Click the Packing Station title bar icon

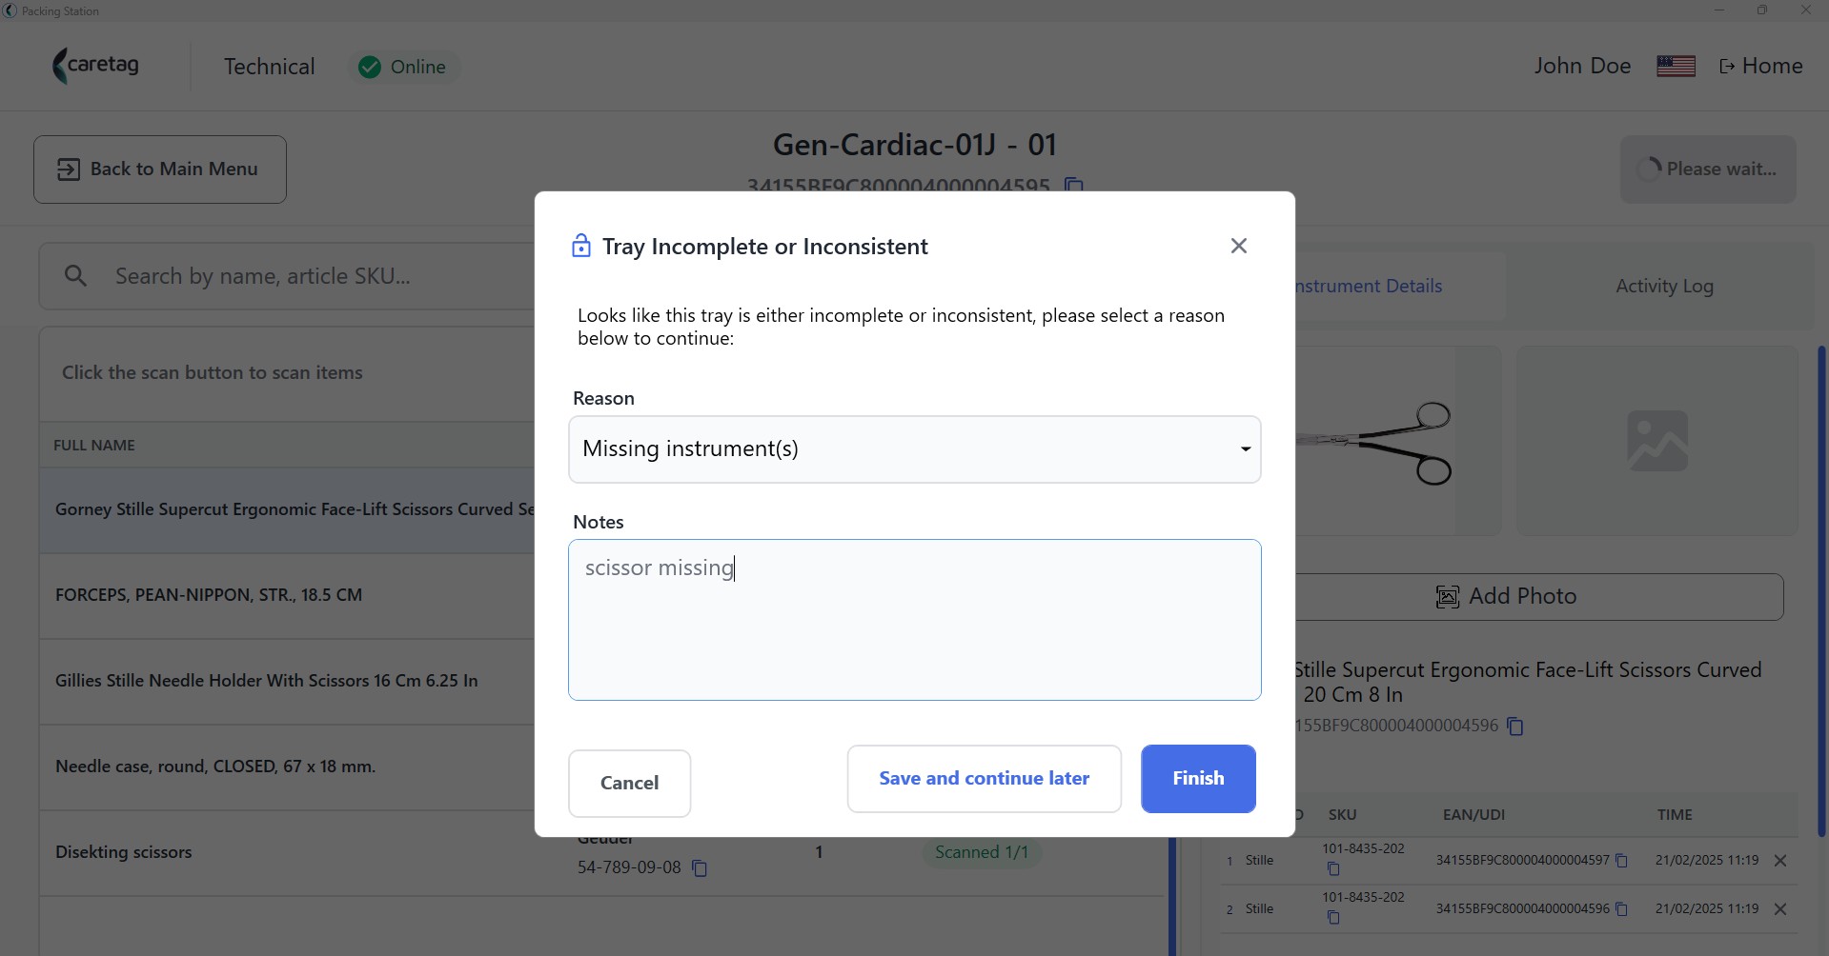pyautogui.click(x=10, y=10)
